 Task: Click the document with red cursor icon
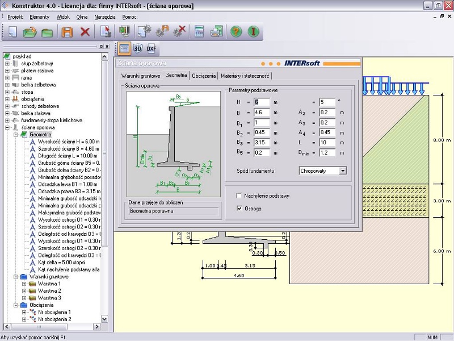point(106,31)
